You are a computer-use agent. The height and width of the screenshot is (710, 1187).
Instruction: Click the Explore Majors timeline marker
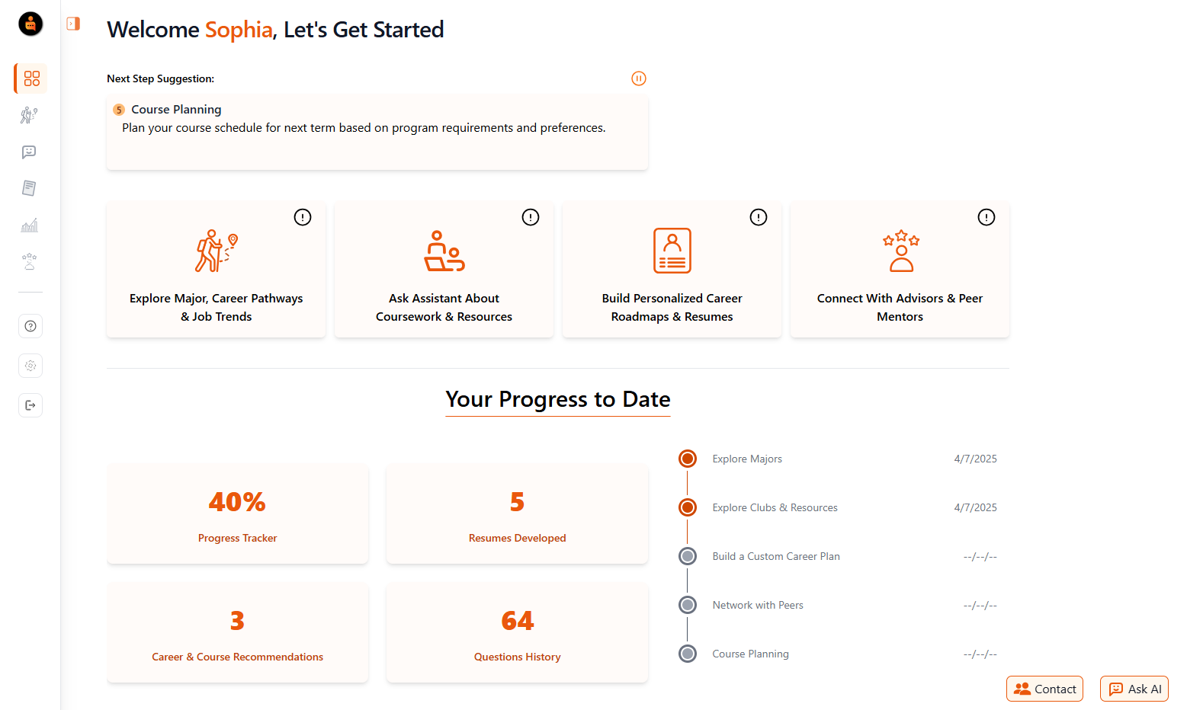688,459
